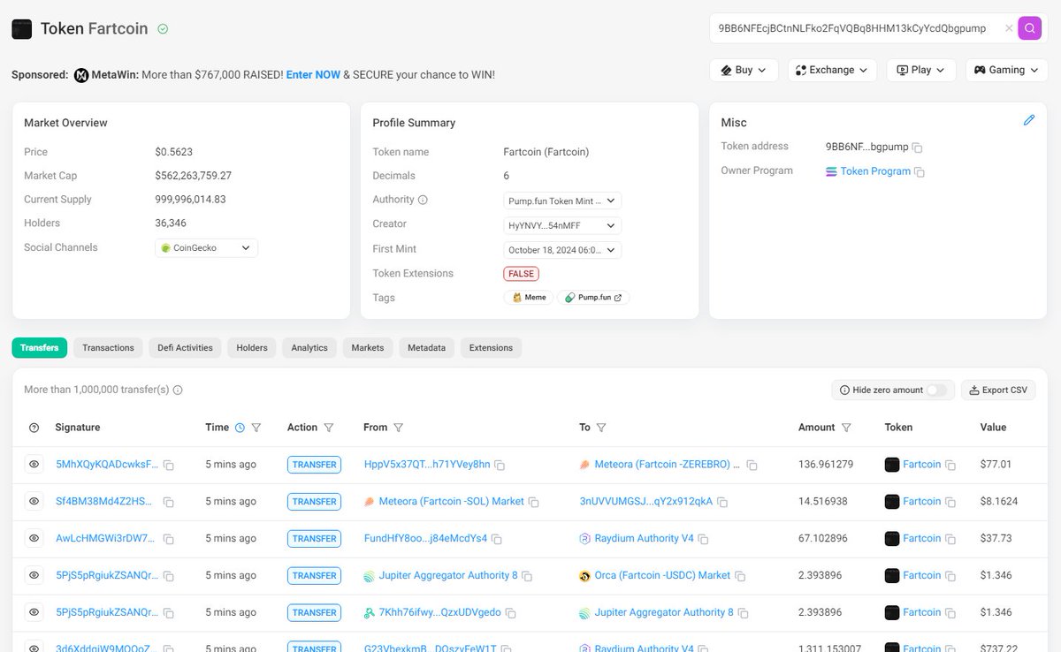Open the Extensions tab
This screenshot has height=652, width=1061.
(491, 347)
